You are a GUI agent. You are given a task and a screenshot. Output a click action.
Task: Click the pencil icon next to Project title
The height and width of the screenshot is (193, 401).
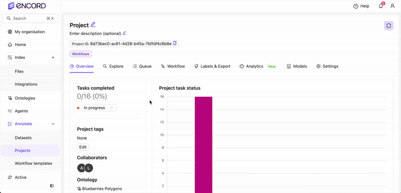pyautogui.click(x=93, y=24)
